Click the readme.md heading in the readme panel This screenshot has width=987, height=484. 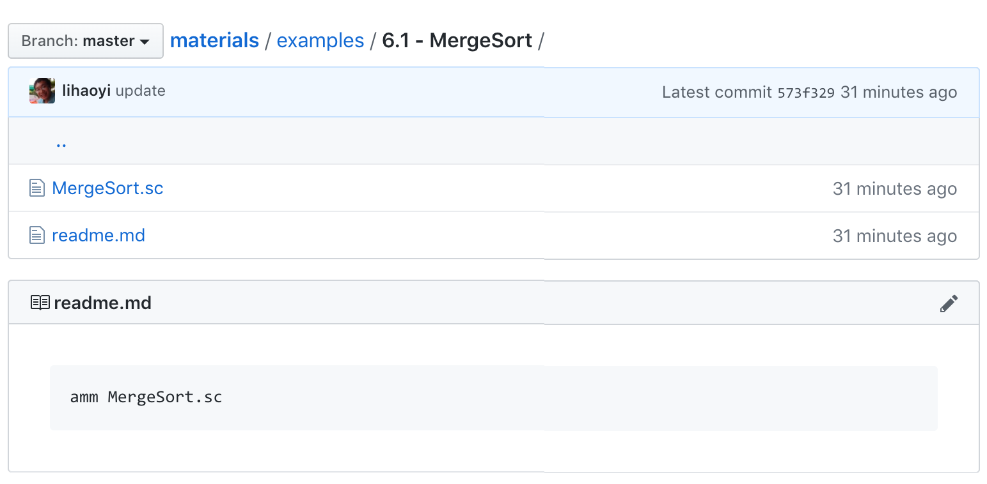tap(103, 303)
